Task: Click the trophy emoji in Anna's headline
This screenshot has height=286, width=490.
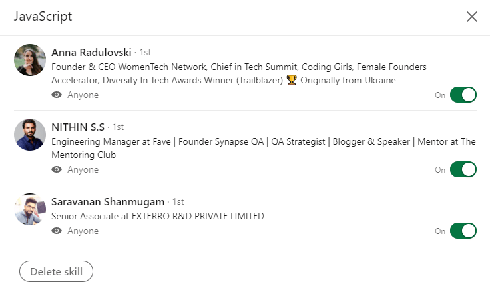Action: click(x=291, y=81)
